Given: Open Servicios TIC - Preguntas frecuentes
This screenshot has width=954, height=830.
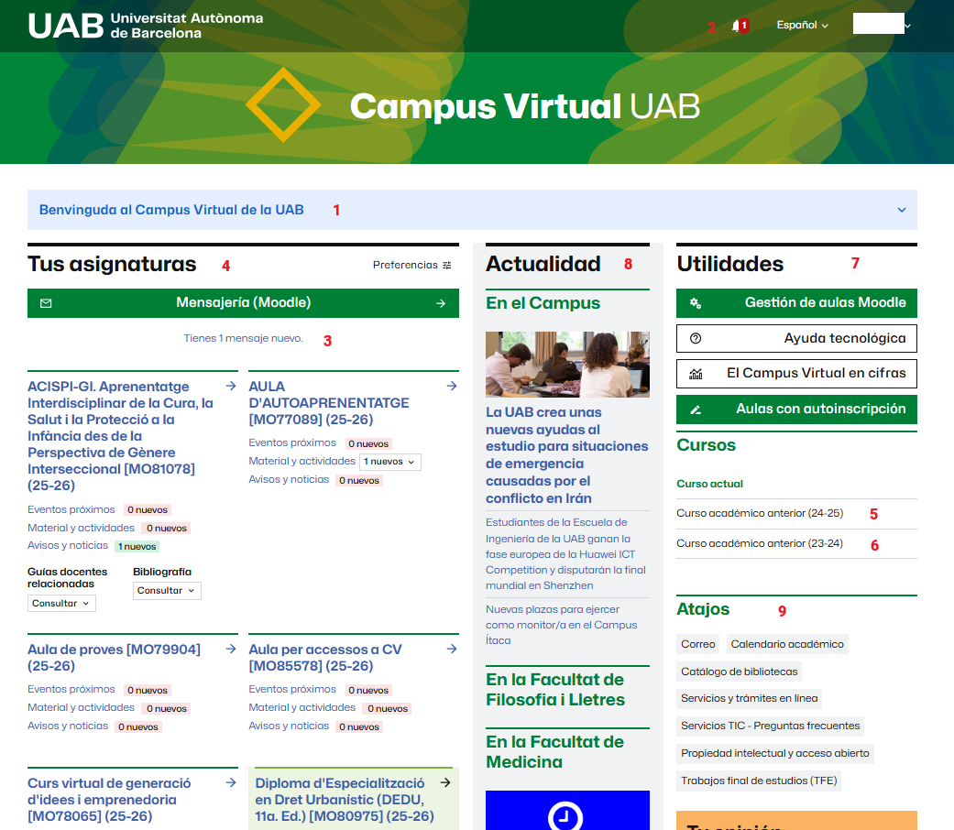Looking at the screenshot, I should [x=771, y=726].
